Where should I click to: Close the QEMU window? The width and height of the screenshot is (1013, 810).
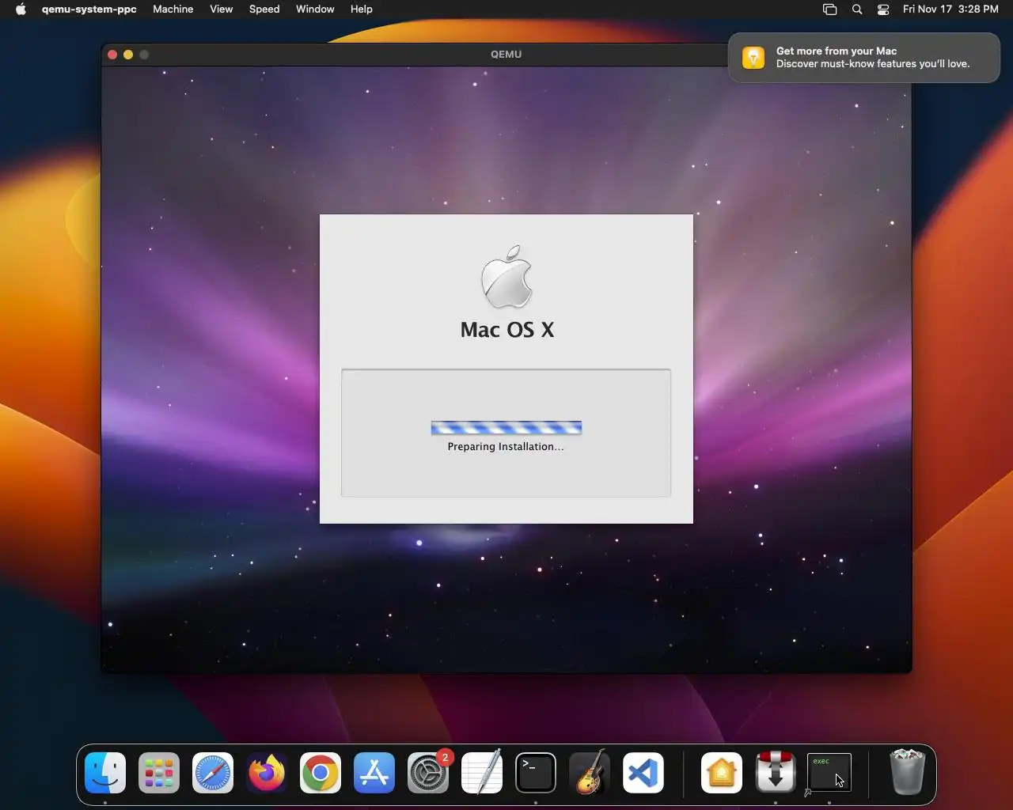pos(112,55)
